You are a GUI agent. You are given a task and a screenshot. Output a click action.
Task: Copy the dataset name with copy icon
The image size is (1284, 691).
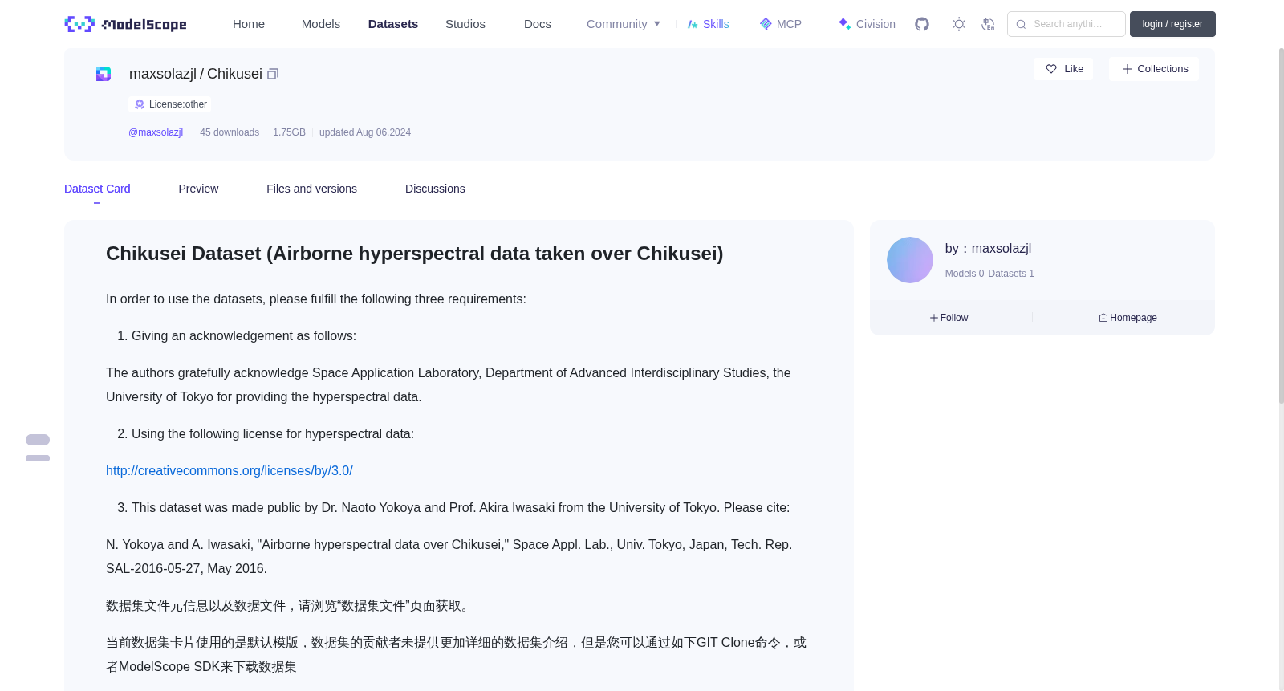point(273,74)
